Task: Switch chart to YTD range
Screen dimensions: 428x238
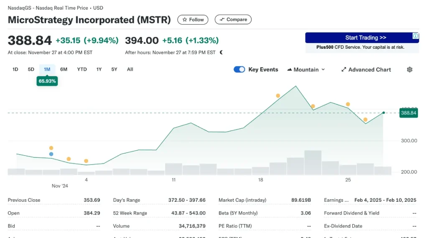Action: (82, 70)
